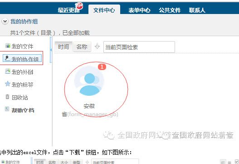Sort files by 名称
This screenshot has height=164, width=239.
point(82,47)
